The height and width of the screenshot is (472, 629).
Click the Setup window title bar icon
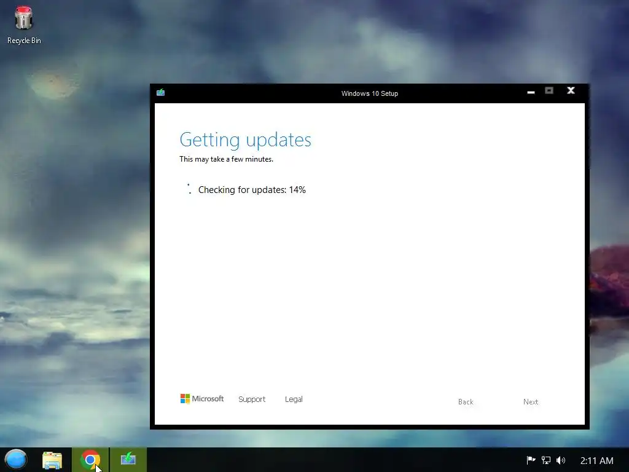point(160,93)
